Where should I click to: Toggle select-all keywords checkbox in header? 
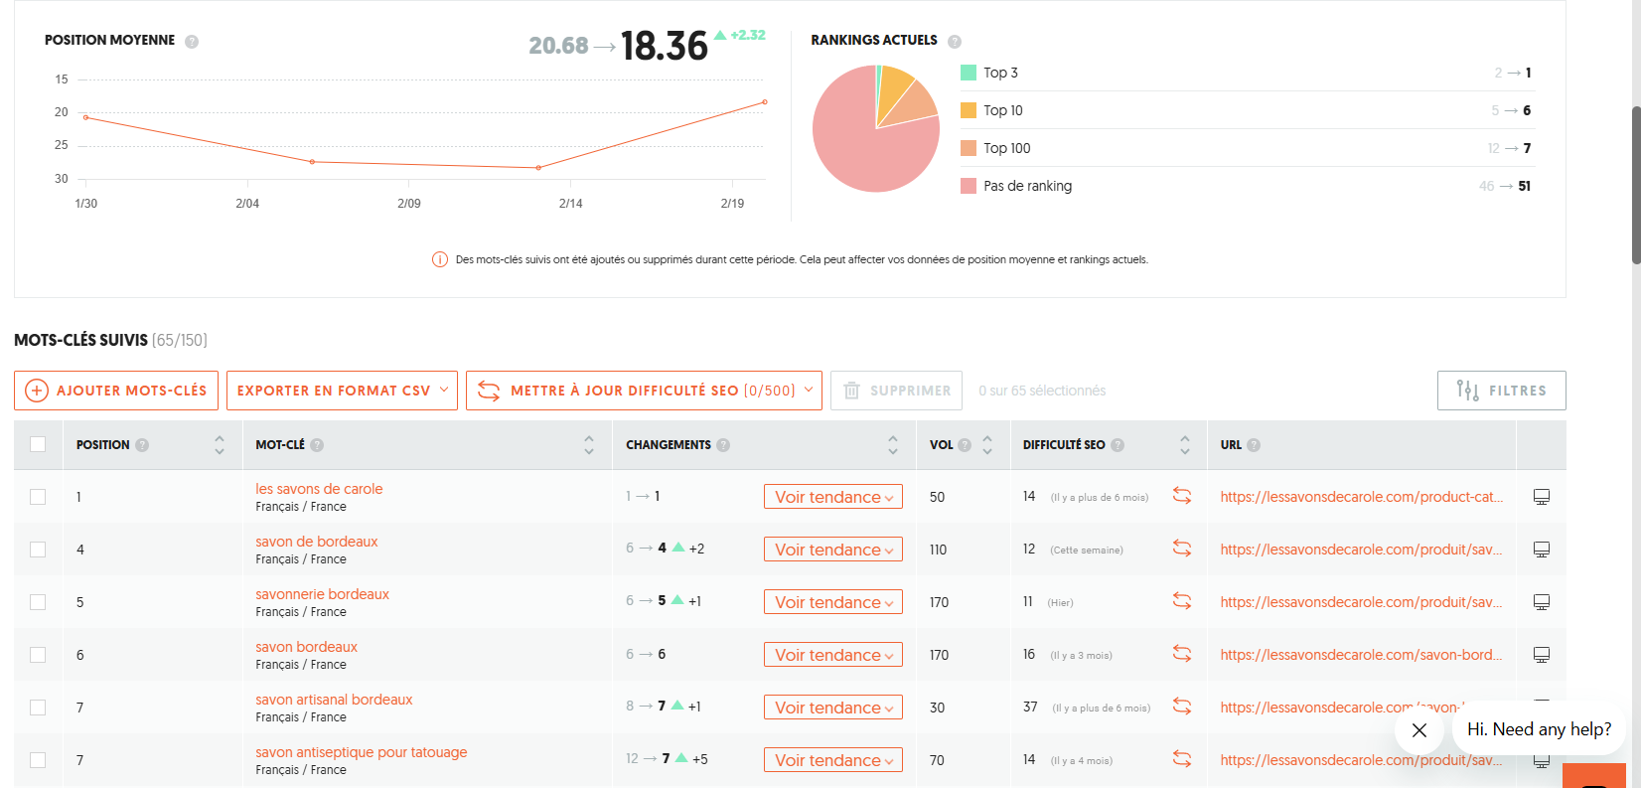coord(38,444)
